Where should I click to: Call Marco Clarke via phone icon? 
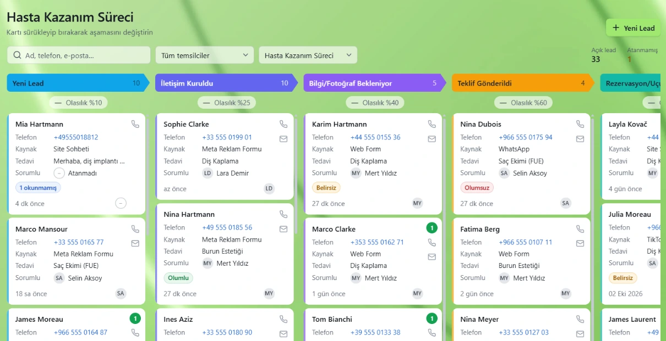click(432, 242)
